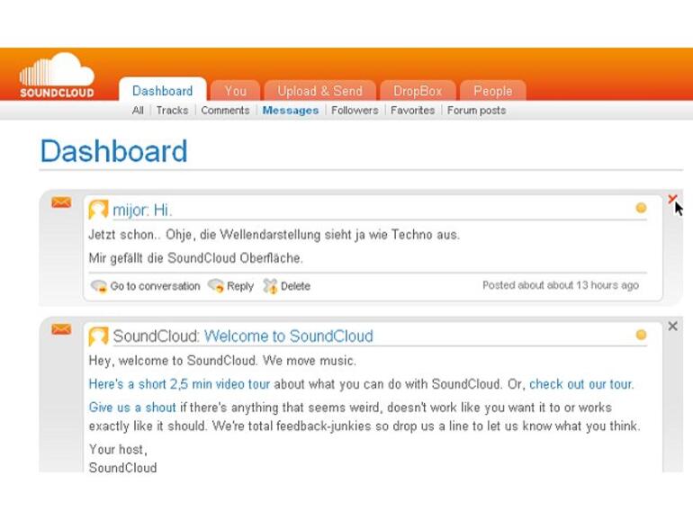Click the Delete icon on mijor message
Image resolution: width=693 pixels, height=520 pixels.
pos(270,286)
